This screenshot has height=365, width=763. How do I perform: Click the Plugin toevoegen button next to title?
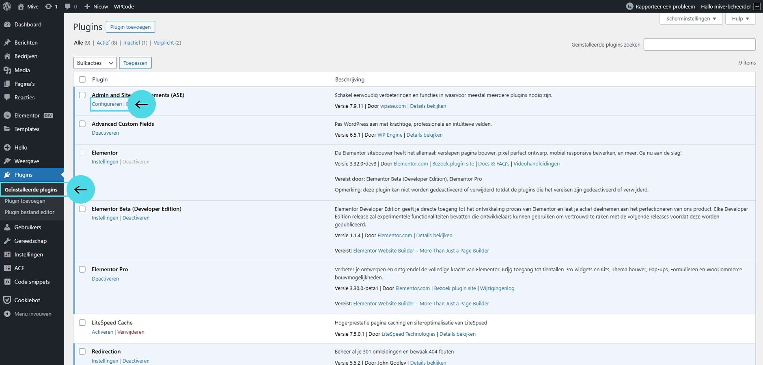pyautogui.click(x=130, y=27)
